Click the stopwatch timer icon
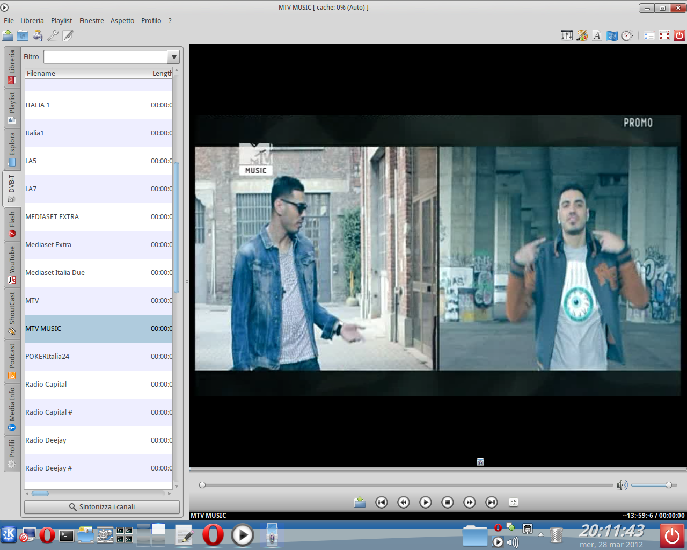Screen dimensions: 687x550 point(627,35)
